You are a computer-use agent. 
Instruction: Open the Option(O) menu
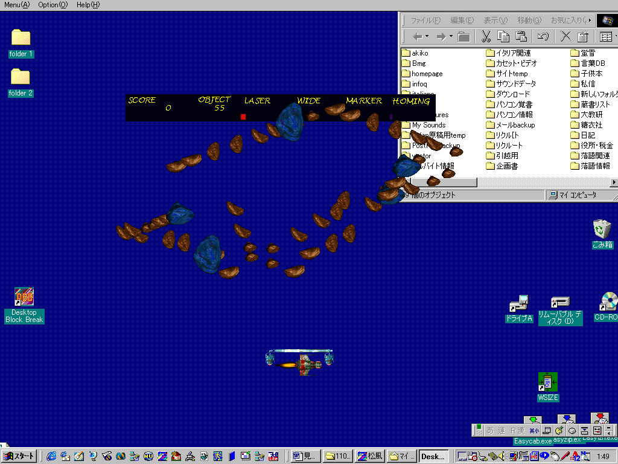coord(53,5)
